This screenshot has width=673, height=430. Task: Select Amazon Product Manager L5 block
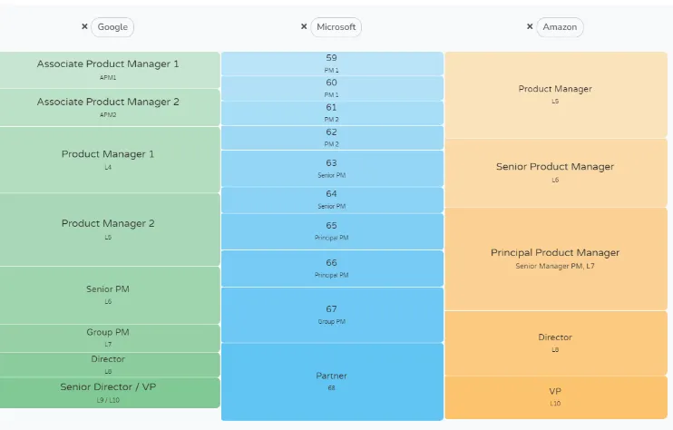pos(556,95)
